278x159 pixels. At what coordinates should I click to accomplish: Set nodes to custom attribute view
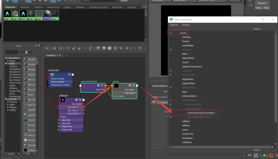(115, 48)
